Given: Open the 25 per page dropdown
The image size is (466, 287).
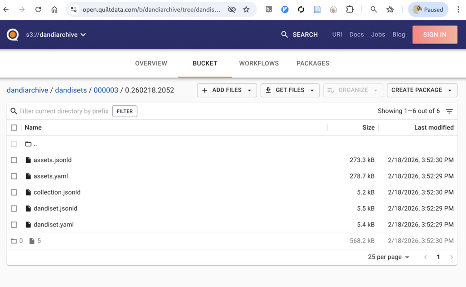Looking at the screenshot, I should [389, 257].
